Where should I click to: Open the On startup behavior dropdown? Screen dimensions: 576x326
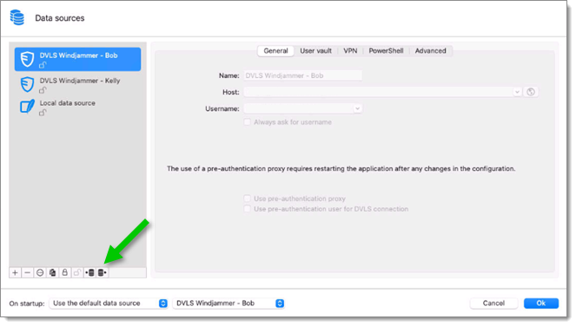(109, 303)
